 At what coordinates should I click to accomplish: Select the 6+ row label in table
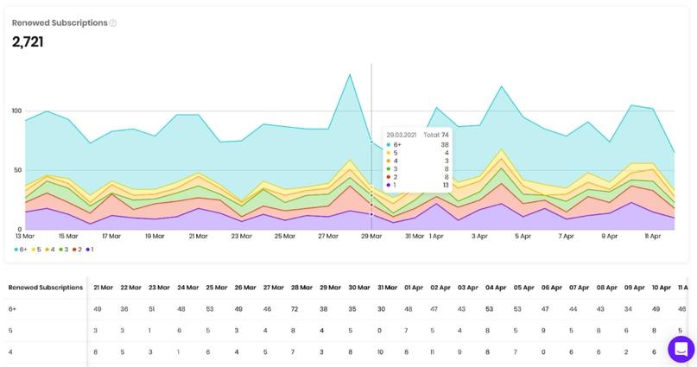[14, 309]
